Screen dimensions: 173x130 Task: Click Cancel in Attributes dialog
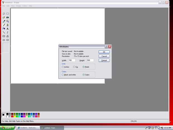point(104,56)
